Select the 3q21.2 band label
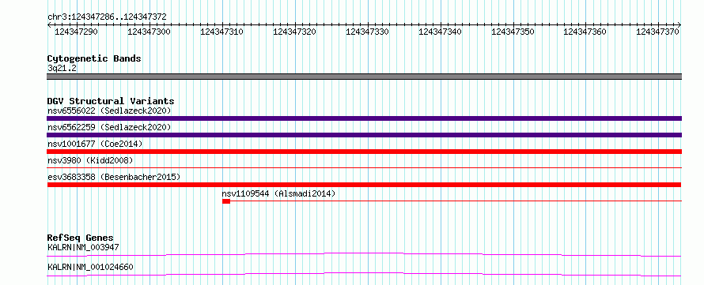This screenshot has height=285, width=704. (x=62, y=68)
